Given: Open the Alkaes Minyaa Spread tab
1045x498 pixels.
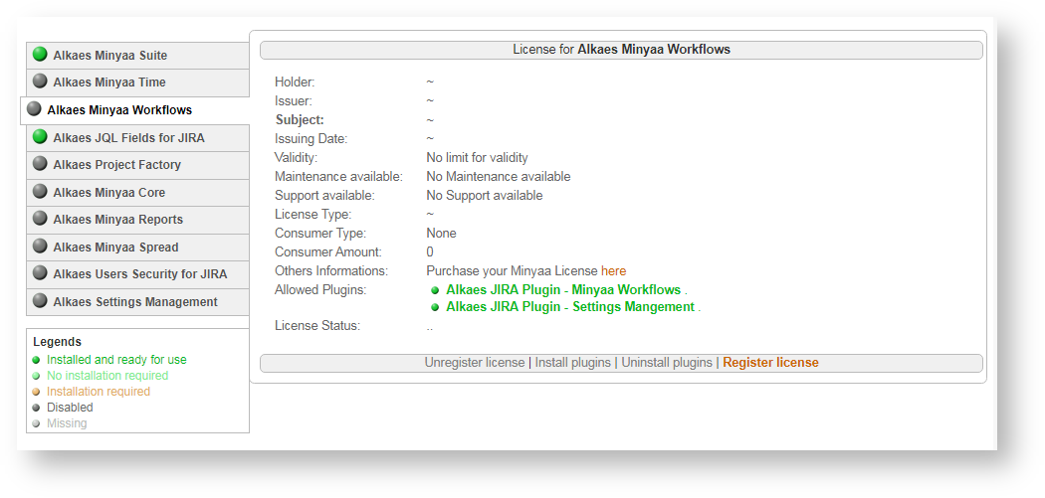Looking at the screenshot, I should [x=138, y=247].
